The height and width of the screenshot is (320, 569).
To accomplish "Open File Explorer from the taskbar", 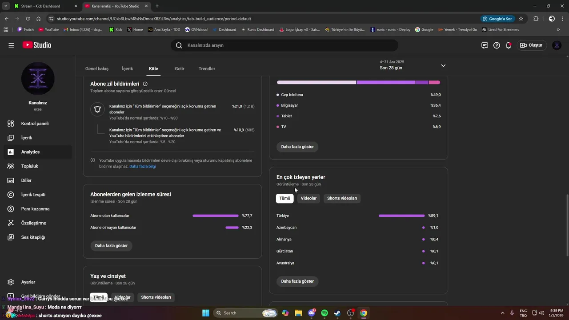I will (x=298, y=313).
